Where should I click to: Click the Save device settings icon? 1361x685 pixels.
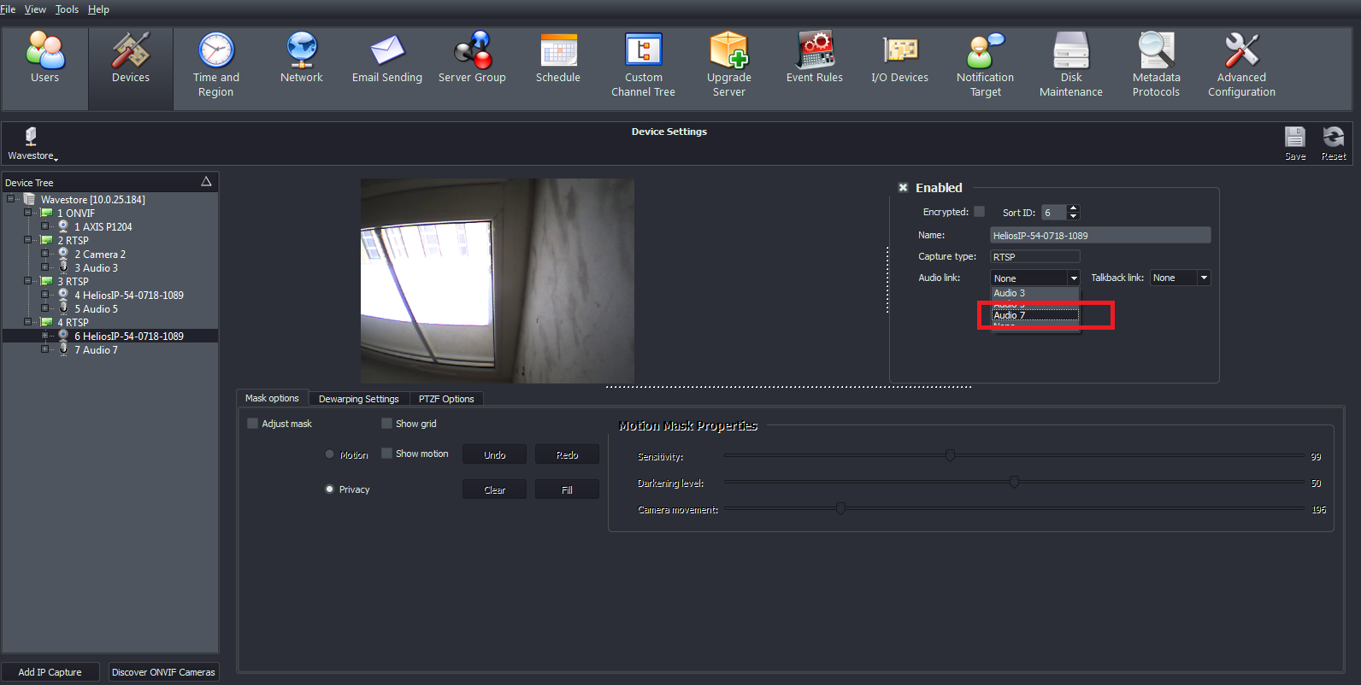(x=1295, y=141)
